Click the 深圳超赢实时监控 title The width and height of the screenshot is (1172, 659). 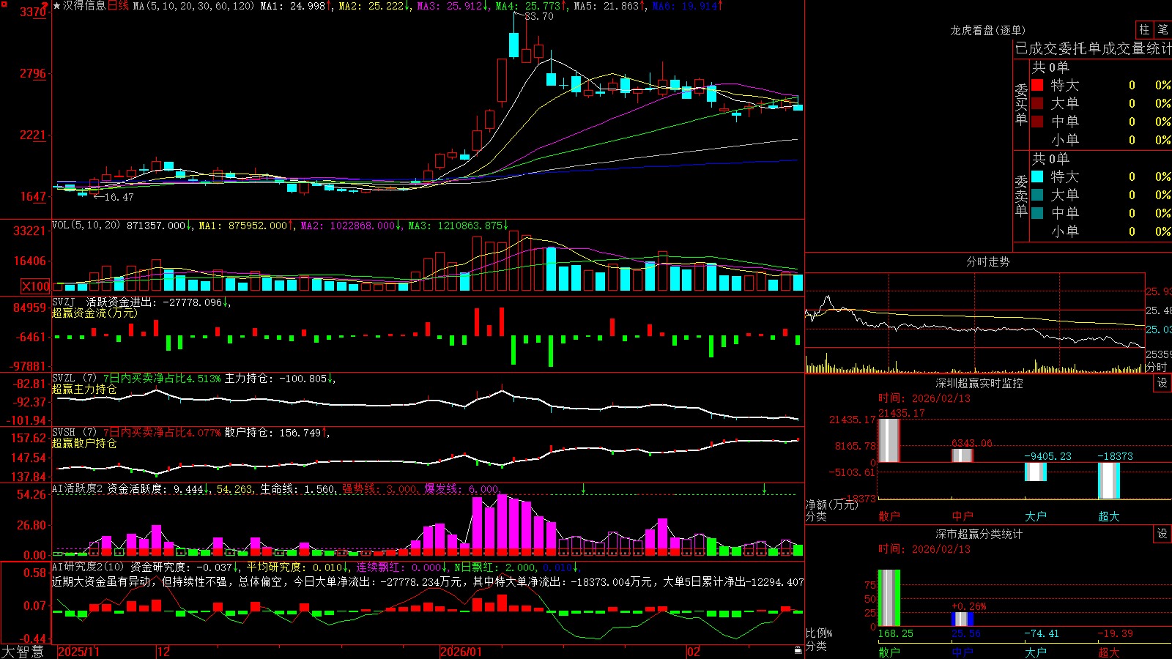[979, 383]
